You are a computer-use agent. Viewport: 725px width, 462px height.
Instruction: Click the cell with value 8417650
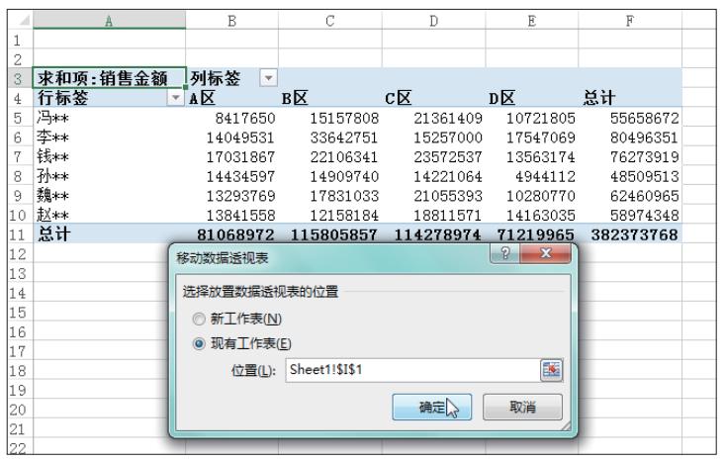(x=232, y=118)
